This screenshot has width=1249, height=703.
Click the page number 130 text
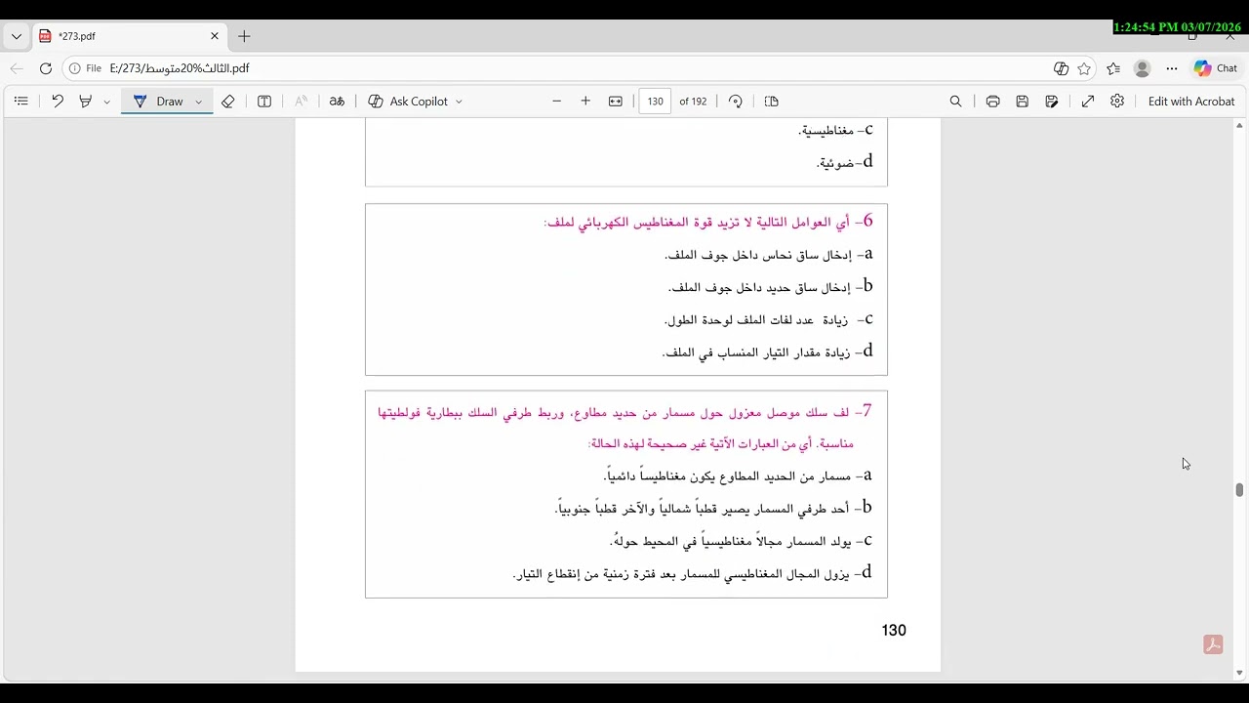click(894, 631)
